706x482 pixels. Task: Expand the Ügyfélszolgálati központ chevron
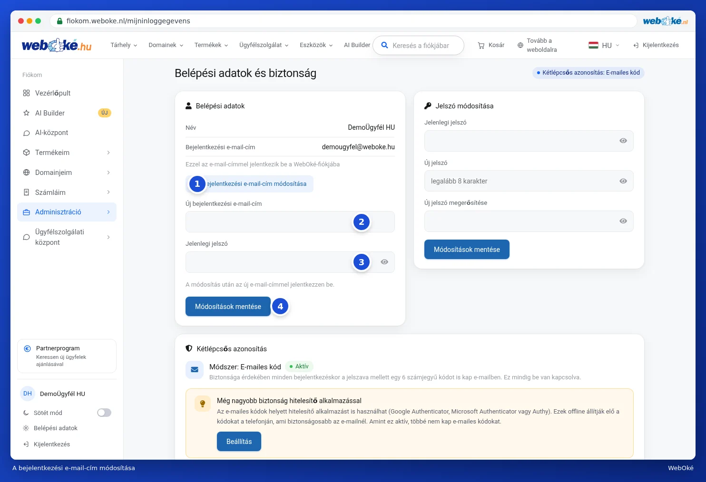(x=108, y=237)
